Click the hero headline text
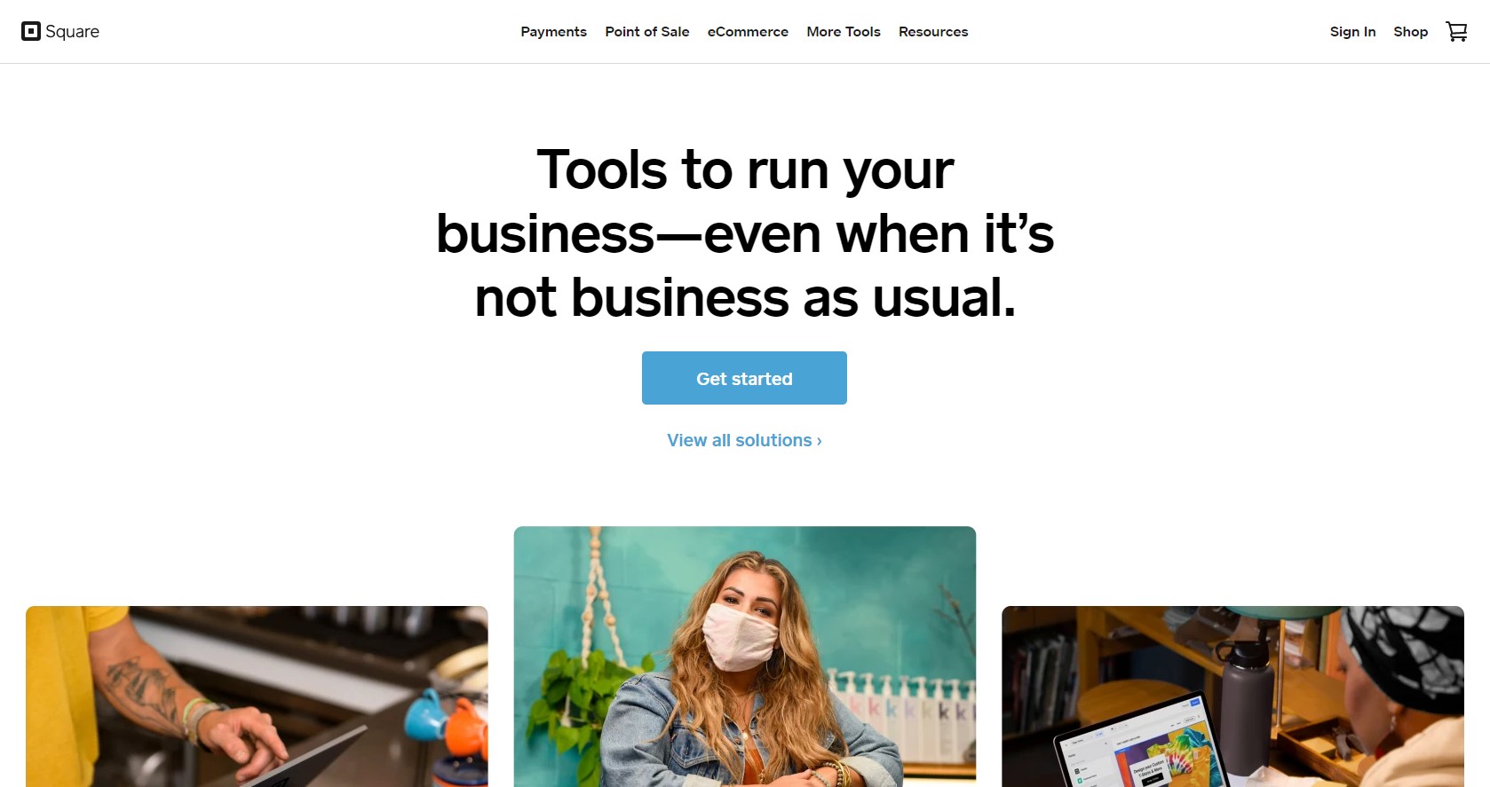1490x787 pixels. point(745,233)
